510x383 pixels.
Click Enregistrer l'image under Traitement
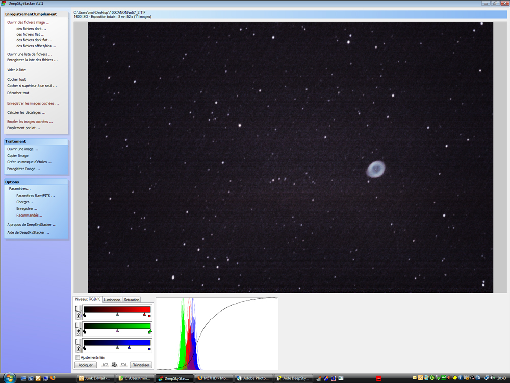click(23, 169)
